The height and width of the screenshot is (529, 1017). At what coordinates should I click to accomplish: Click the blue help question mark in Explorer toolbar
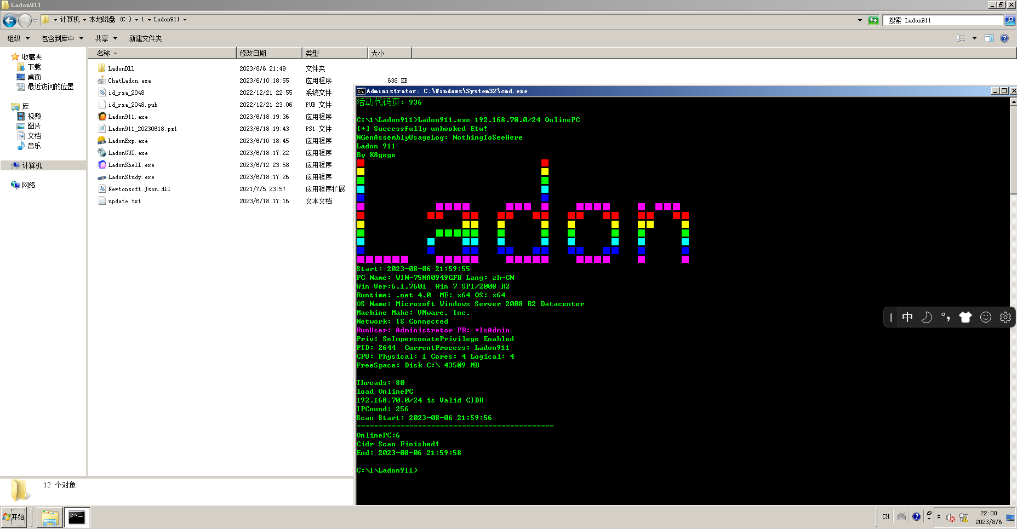1004,38
